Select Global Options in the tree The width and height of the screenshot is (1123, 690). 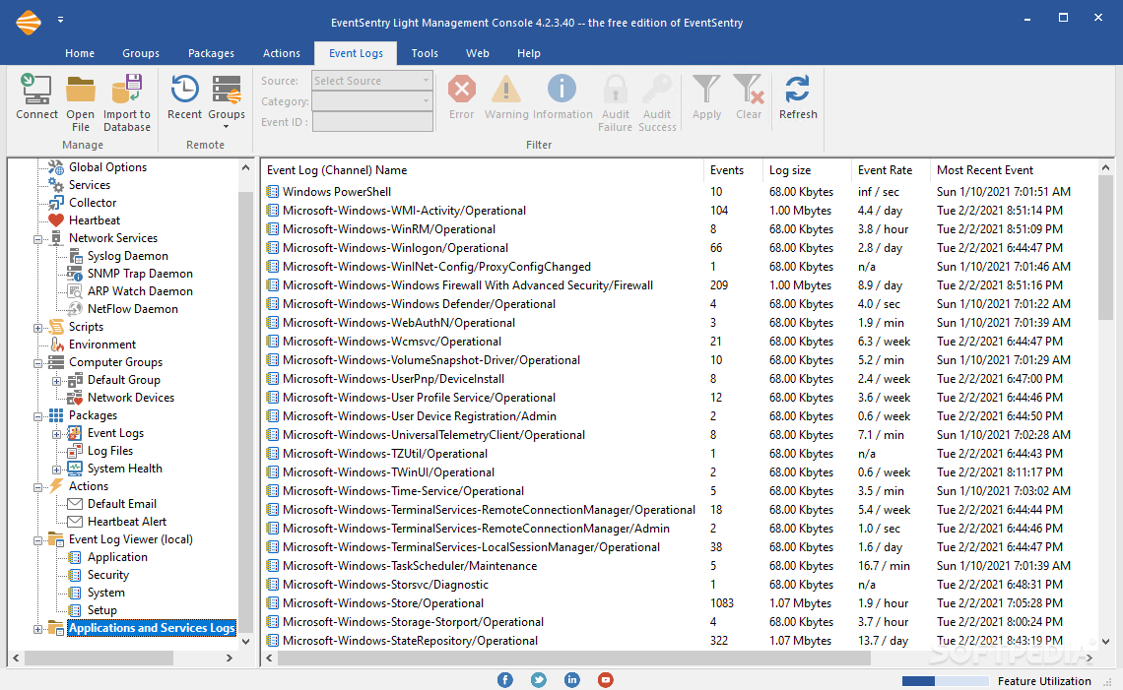[107, 166]
